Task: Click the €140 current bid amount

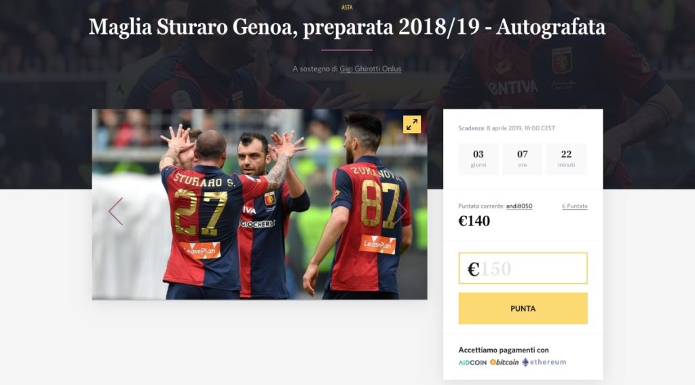Action: pos(474,221)
